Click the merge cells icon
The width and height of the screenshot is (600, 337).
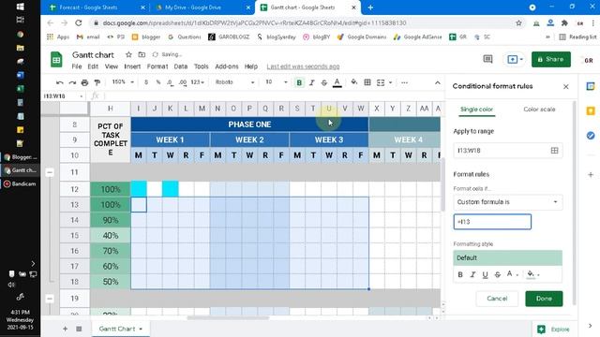pyautogui.click(x=381, y=82)
